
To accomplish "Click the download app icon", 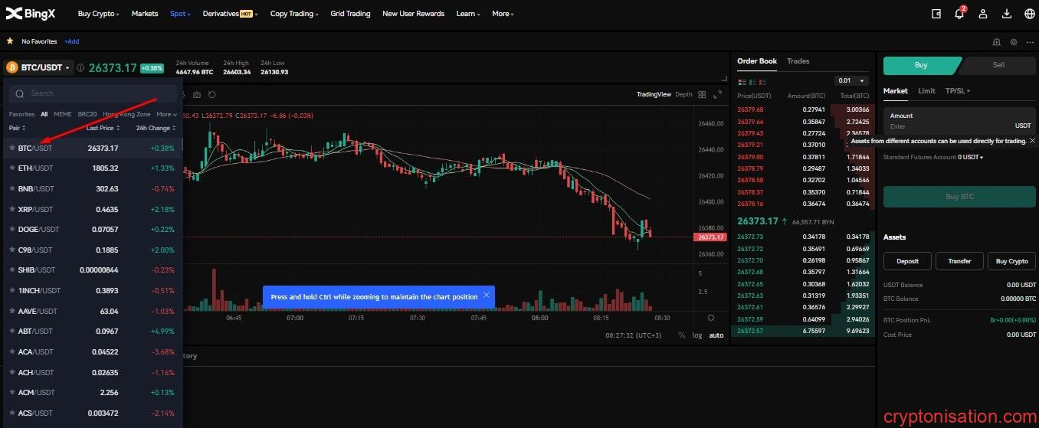I will (x=1007, y=14).
